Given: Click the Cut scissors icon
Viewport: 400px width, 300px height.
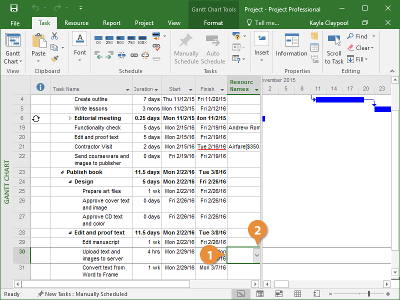Looking at the screenshot, I should [54, 36].
